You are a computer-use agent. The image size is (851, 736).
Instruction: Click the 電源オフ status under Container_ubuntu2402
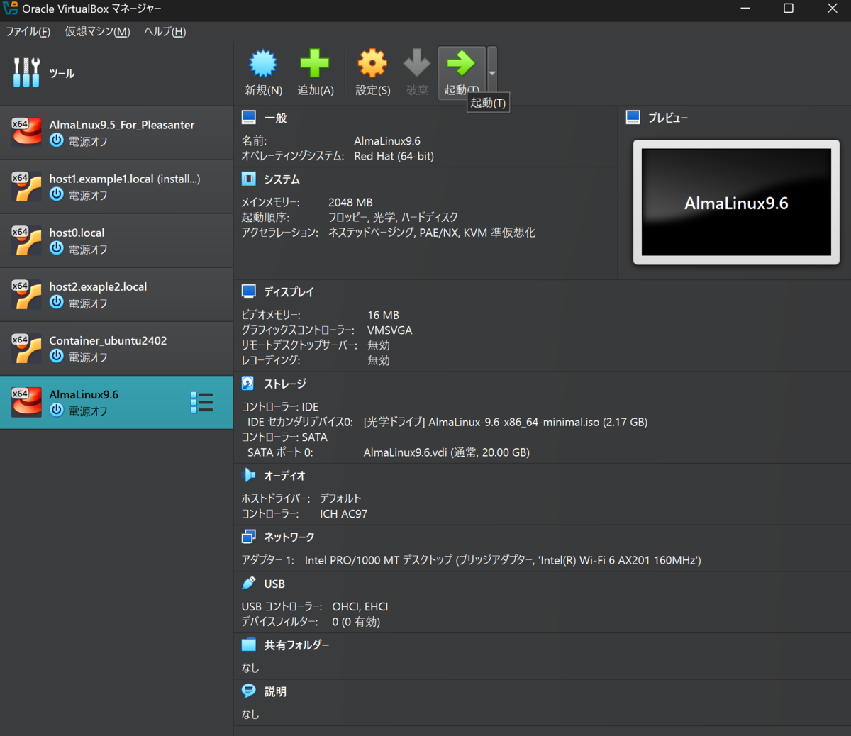pos(88,357)
